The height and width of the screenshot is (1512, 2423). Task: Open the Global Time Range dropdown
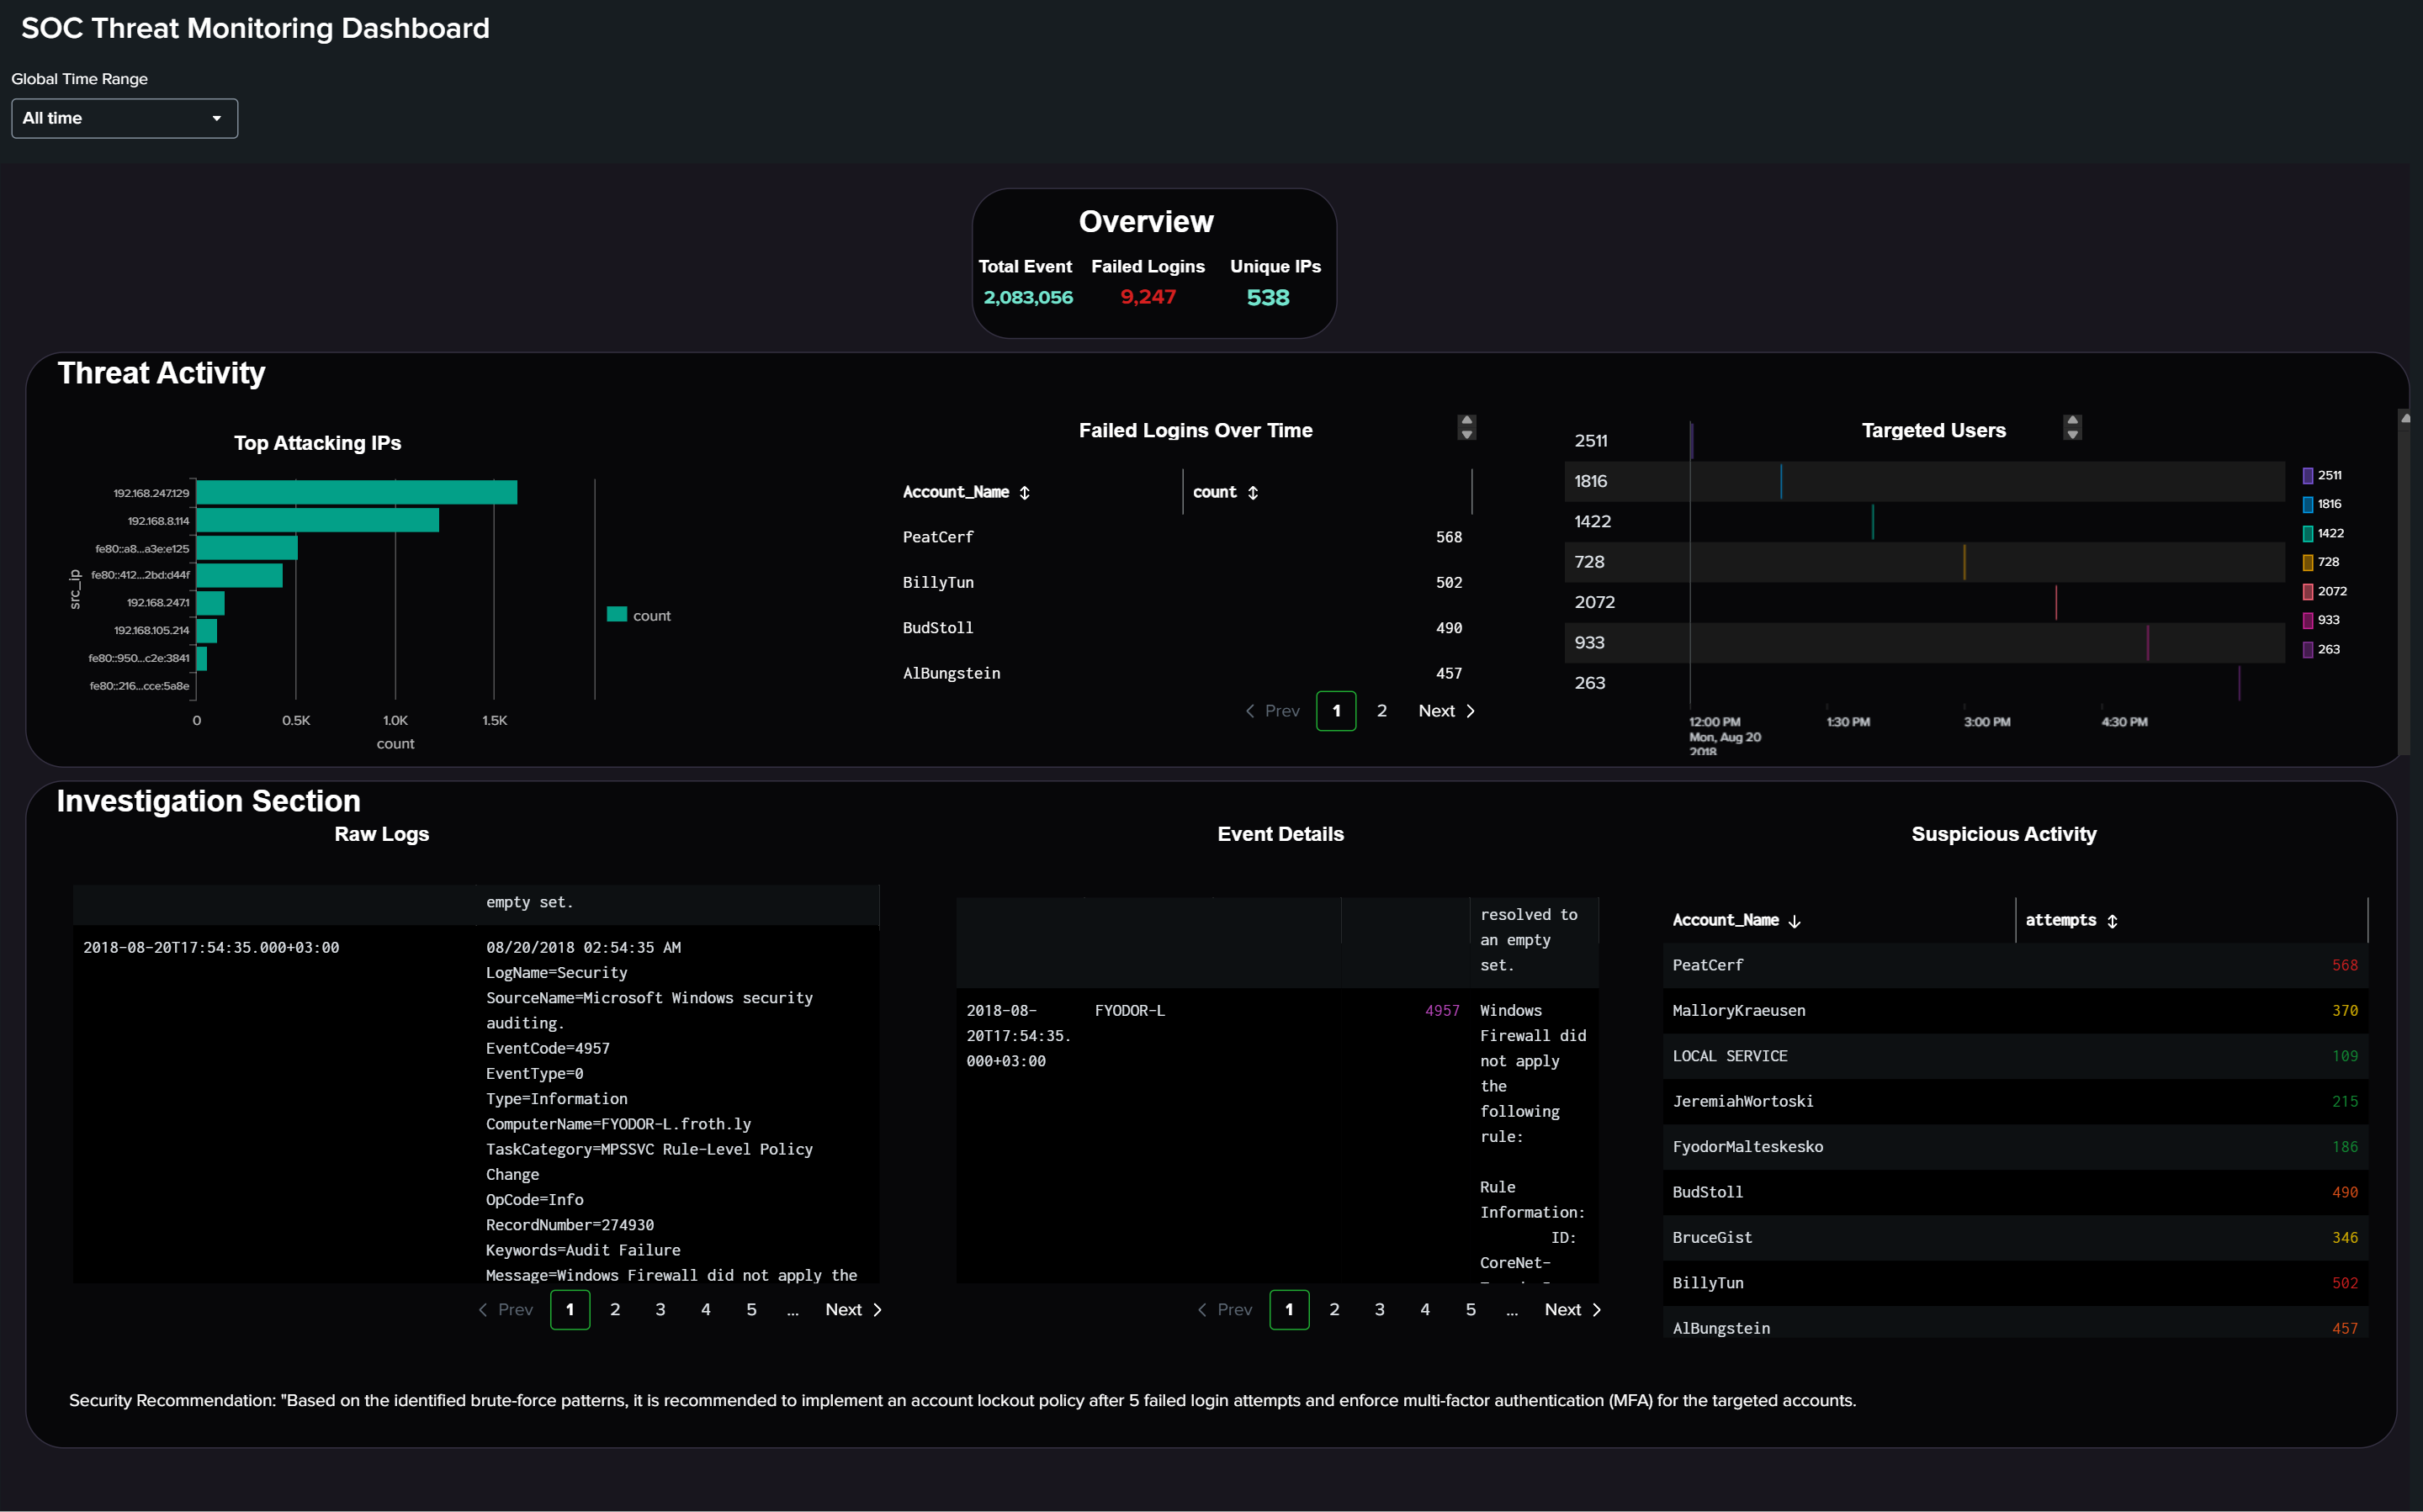tap(124, 118)
